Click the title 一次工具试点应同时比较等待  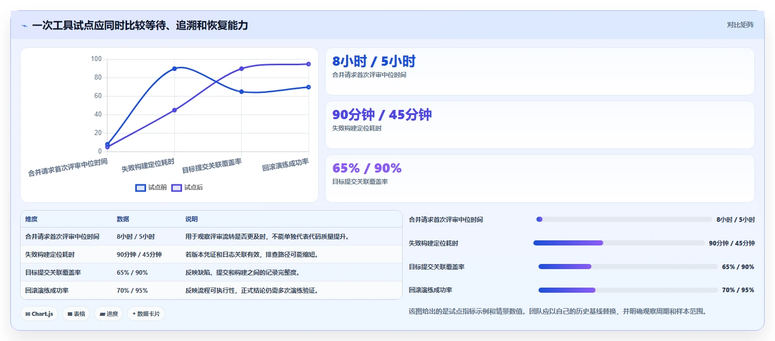click(140, 25)
